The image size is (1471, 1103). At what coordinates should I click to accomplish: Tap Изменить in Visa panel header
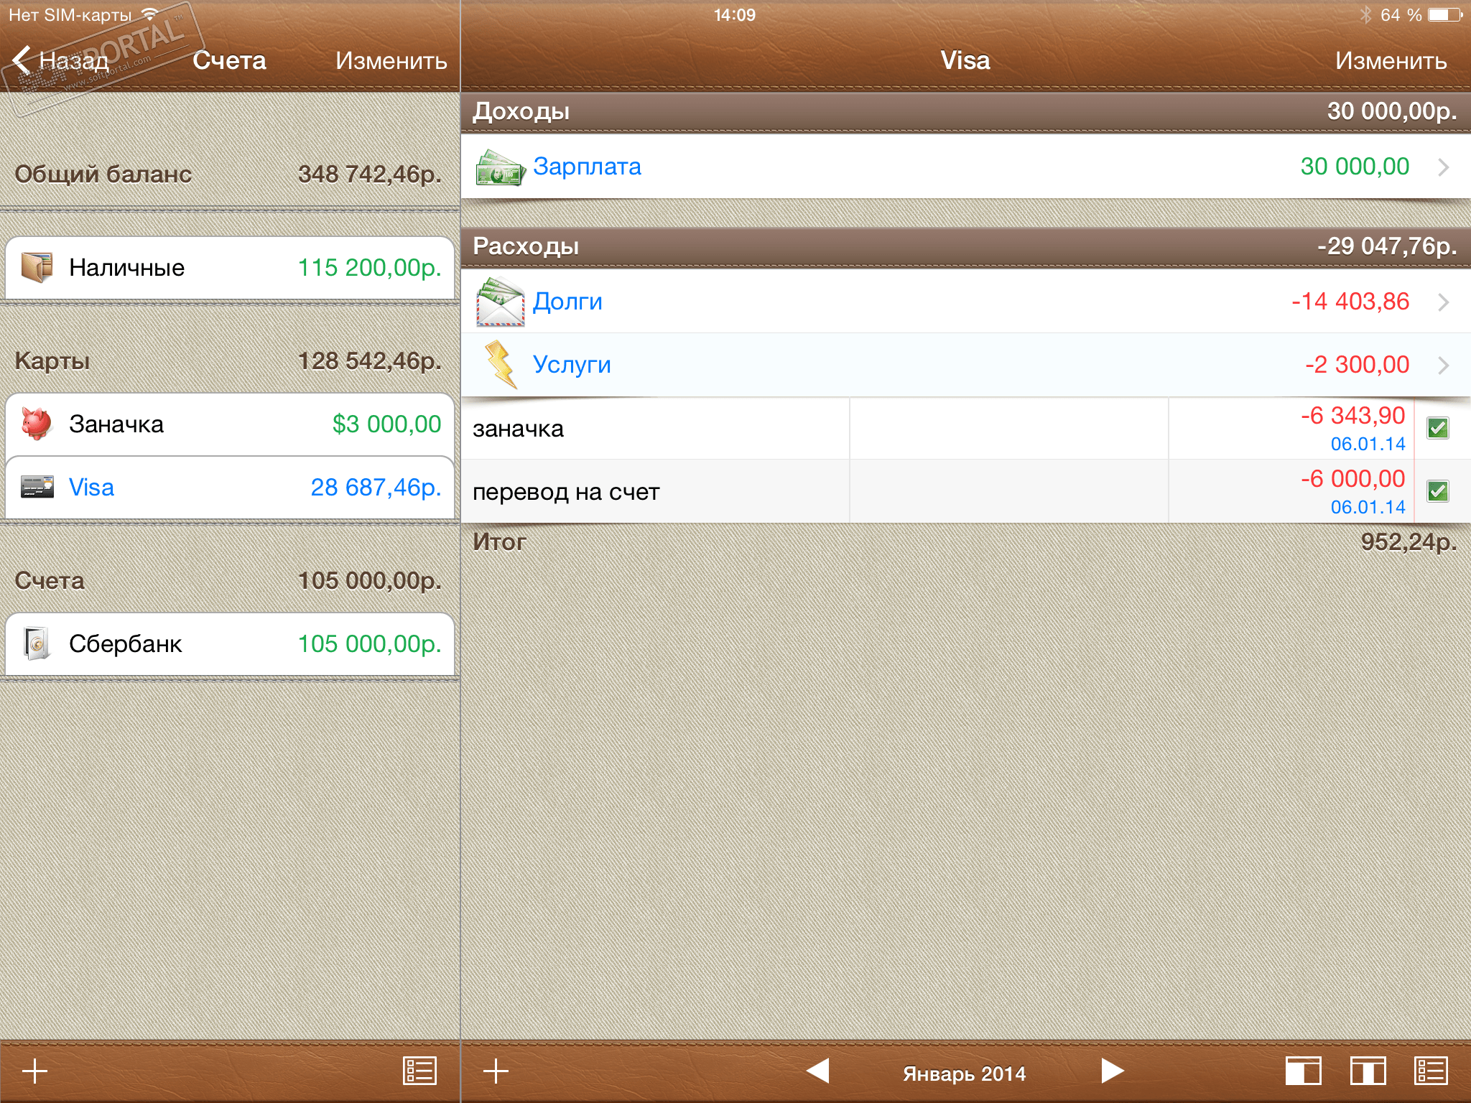pos(1391,61)
